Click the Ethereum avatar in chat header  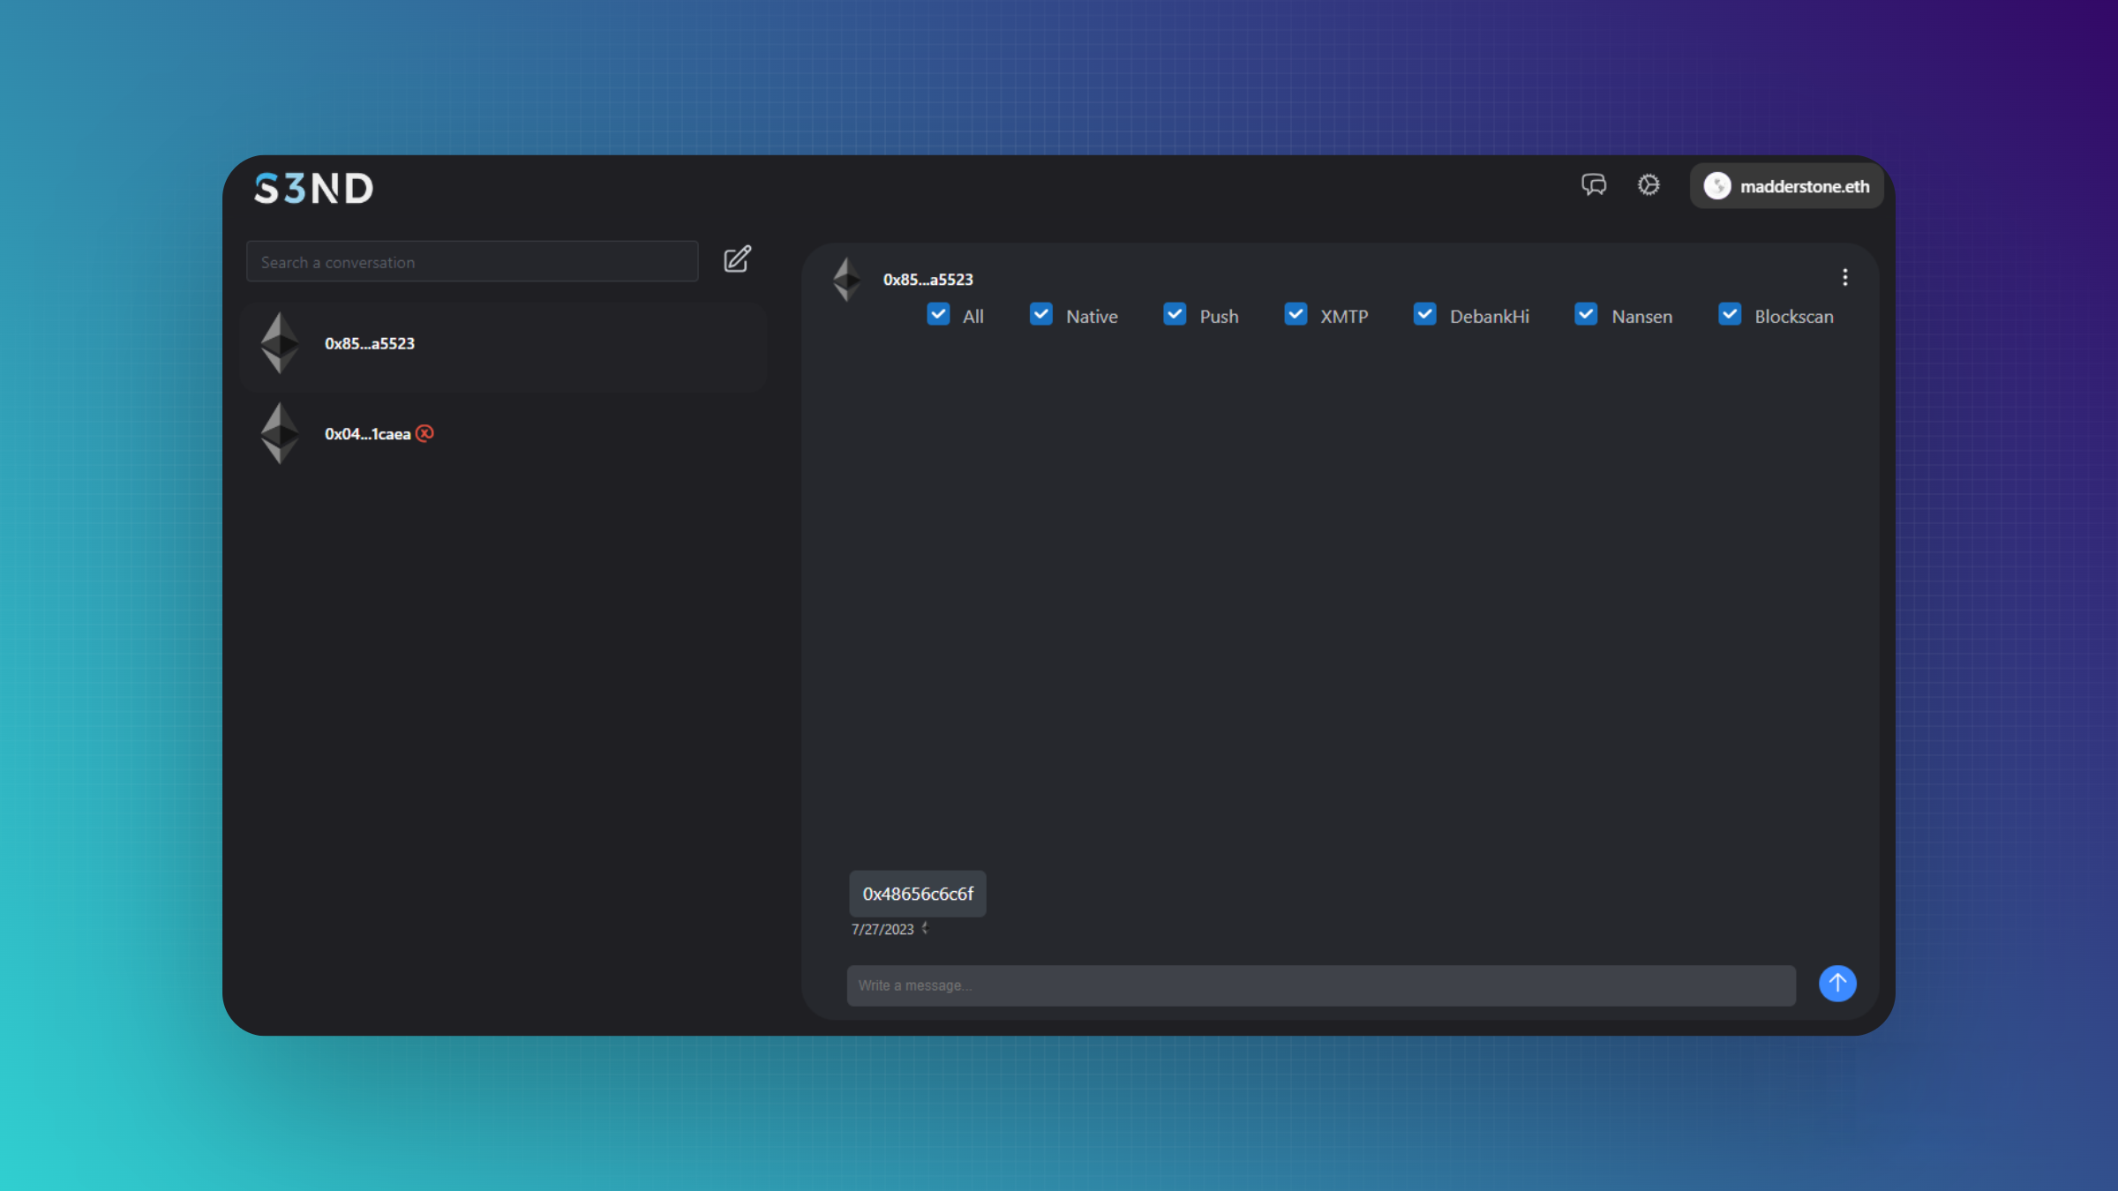click(847, 279)
